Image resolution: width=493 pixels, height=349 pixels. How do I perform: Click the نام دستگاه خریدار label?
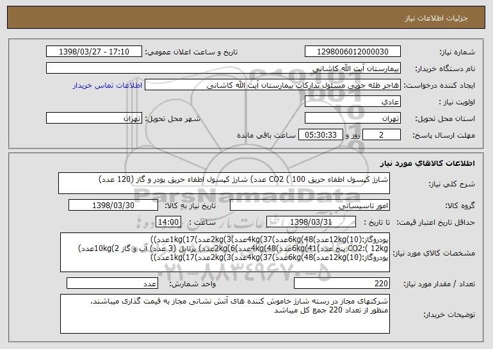[445, 69]
